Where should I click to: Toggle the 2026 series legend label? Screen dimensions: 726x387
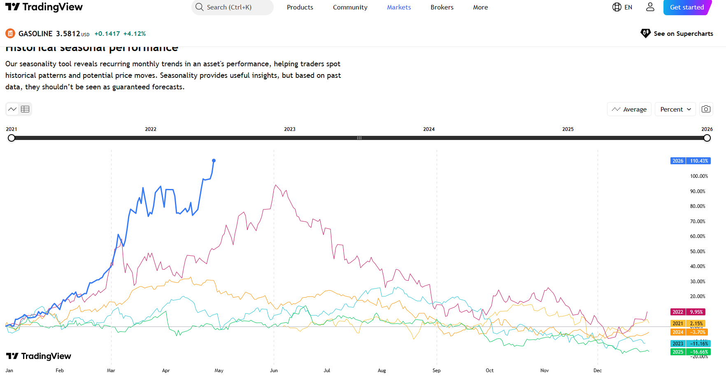(691, 161)
